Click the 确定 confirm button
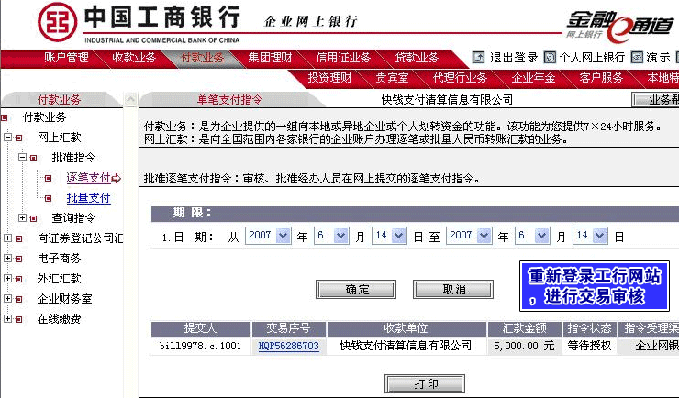The height and width of the screenshot is (398, 679). (356, 290)
